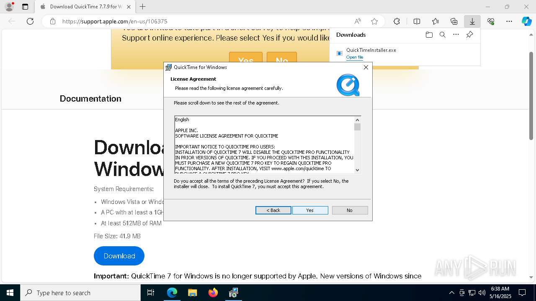The image size is (536, 301).
Task: Open the Extensions puzzle icon
Action: pos(397,21)
